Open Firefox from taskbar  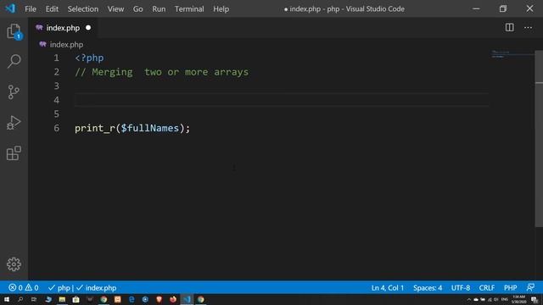click(173, 299)
